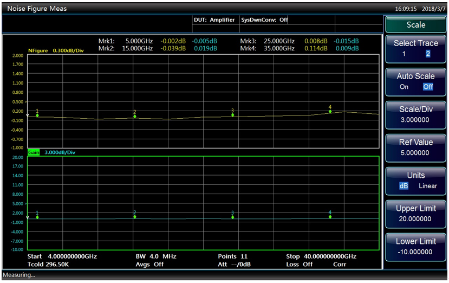Click marker 1 diamond on Gain trace
The image size is (449, 283).
[37, 217]
